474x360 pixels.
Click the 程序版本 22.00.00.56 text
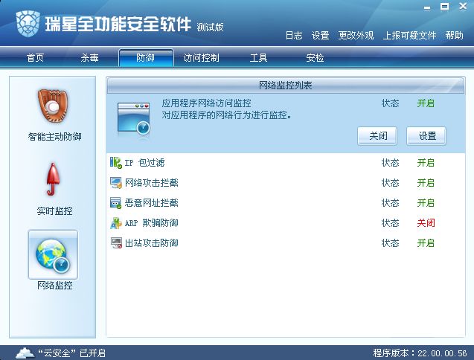(x=420, y=353)
